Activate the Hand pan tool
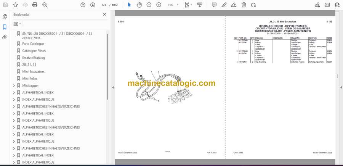The height and width of the screenshot is (166, 343). 139,5
